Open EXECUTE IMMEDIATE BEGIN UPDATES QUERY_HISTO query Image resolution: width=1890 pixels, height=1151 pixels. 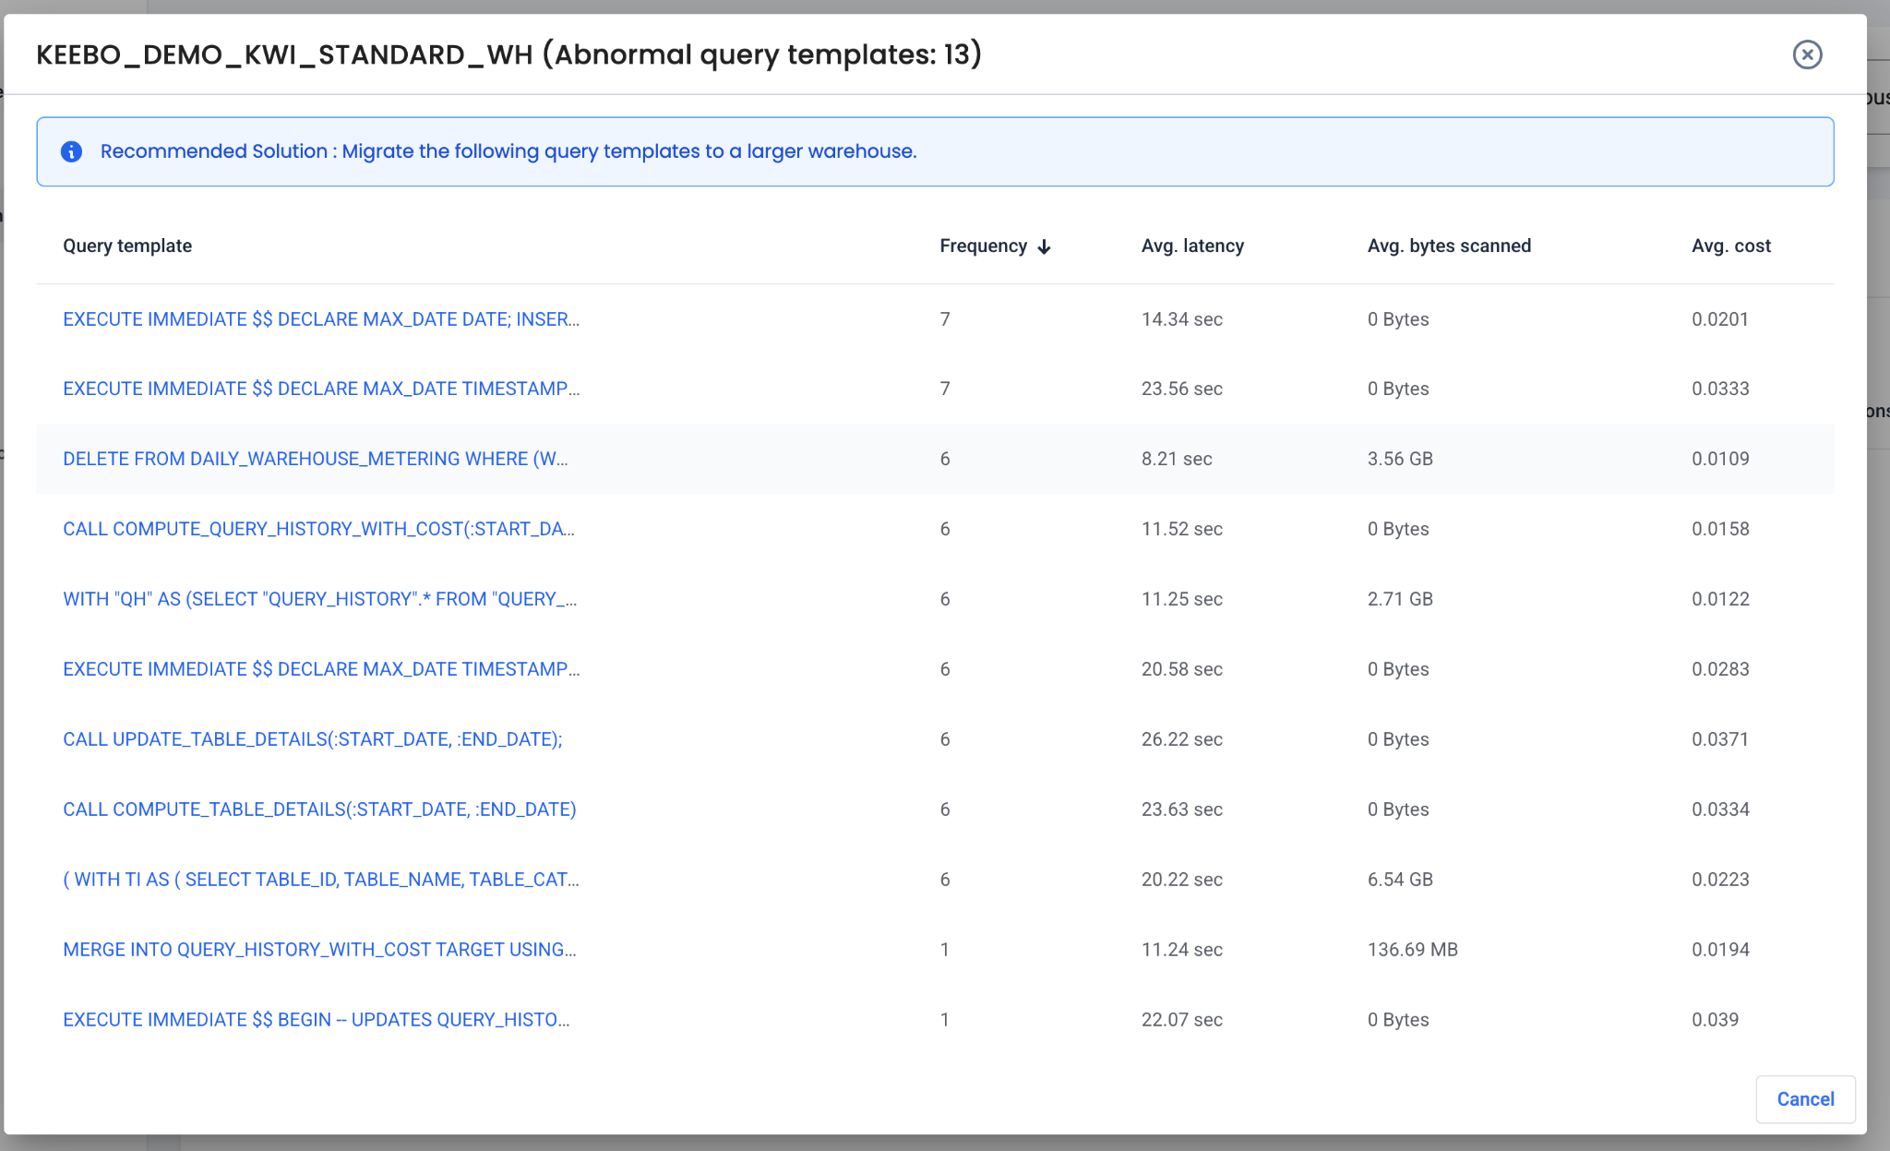point(316,1020)
